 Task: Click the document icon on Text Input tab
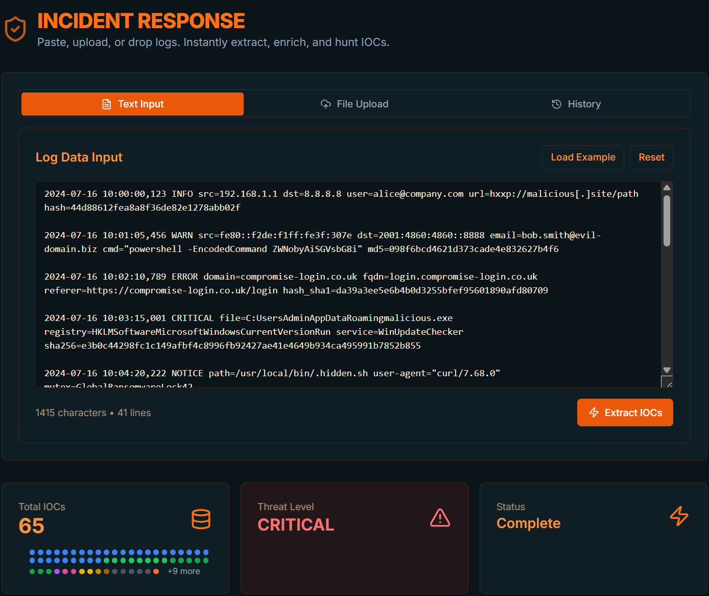click(107, 104)
